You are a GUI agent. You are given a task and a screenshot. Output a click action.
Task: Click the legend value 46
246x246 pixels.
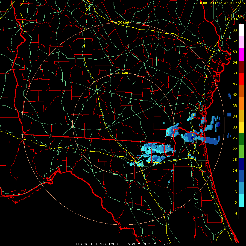coord(235,84)
